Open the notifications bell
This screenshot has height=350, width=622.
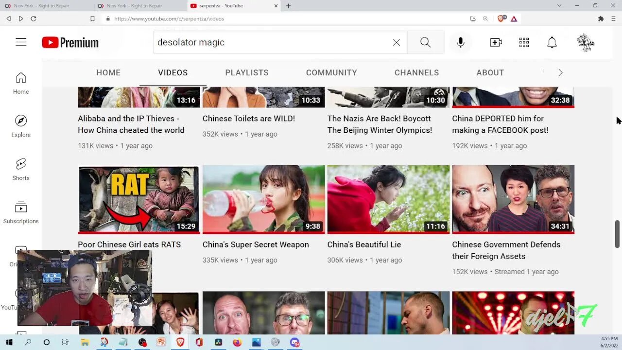[x=552, y=42]
